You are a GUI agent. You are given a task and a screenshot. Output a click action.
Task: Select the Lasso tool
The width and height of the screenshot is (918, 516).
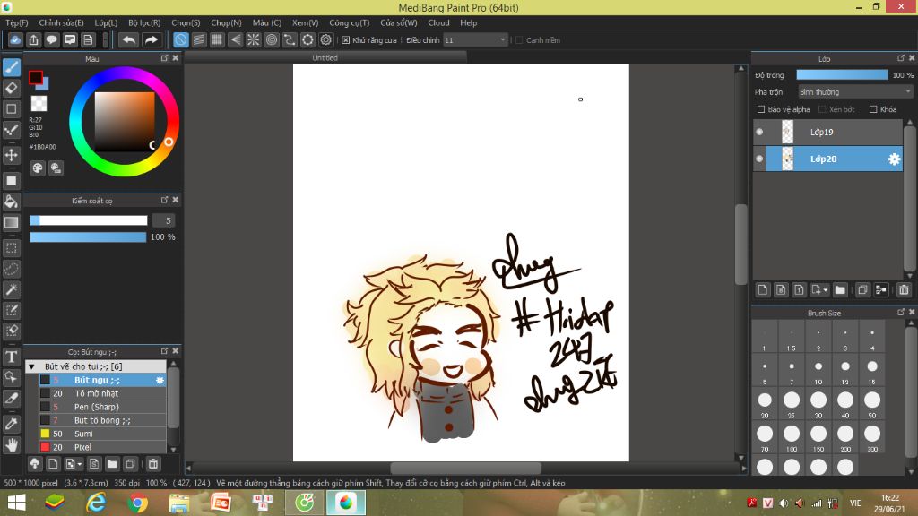(12, 269)
